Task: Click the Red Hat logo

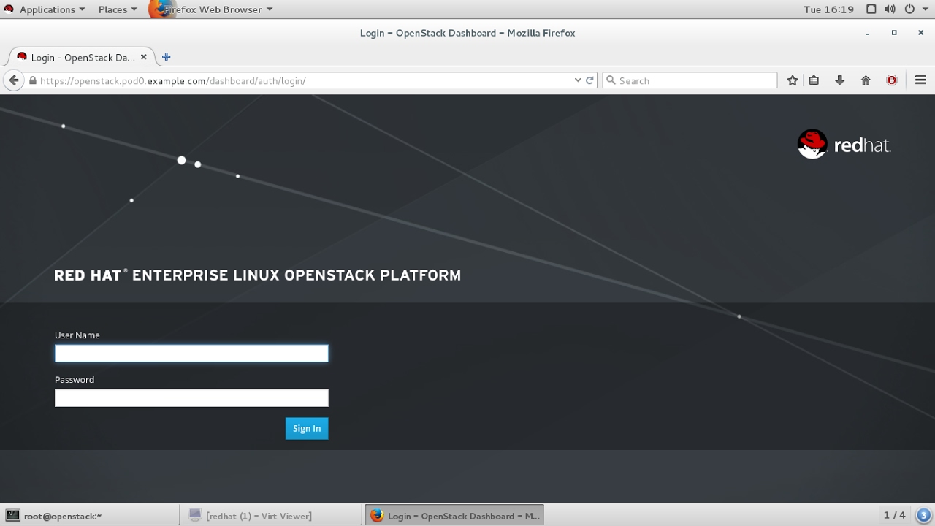Action: click(x=844, y=145)
